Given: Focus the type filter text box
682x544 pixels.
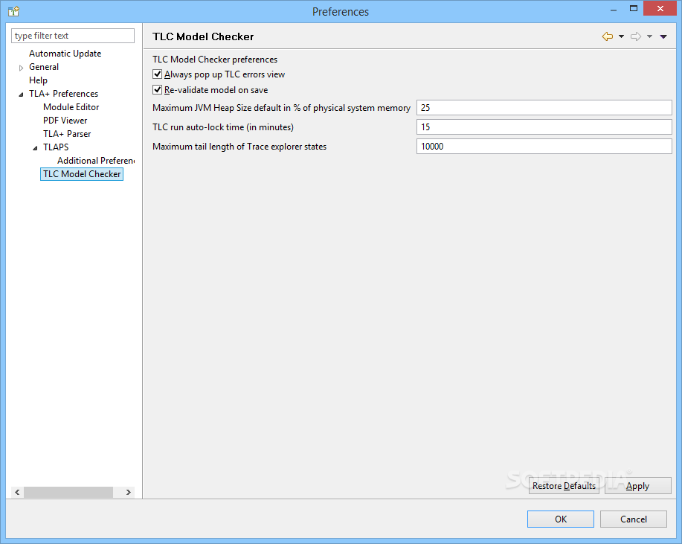Looking at the screenshot, I should point(73,36).
